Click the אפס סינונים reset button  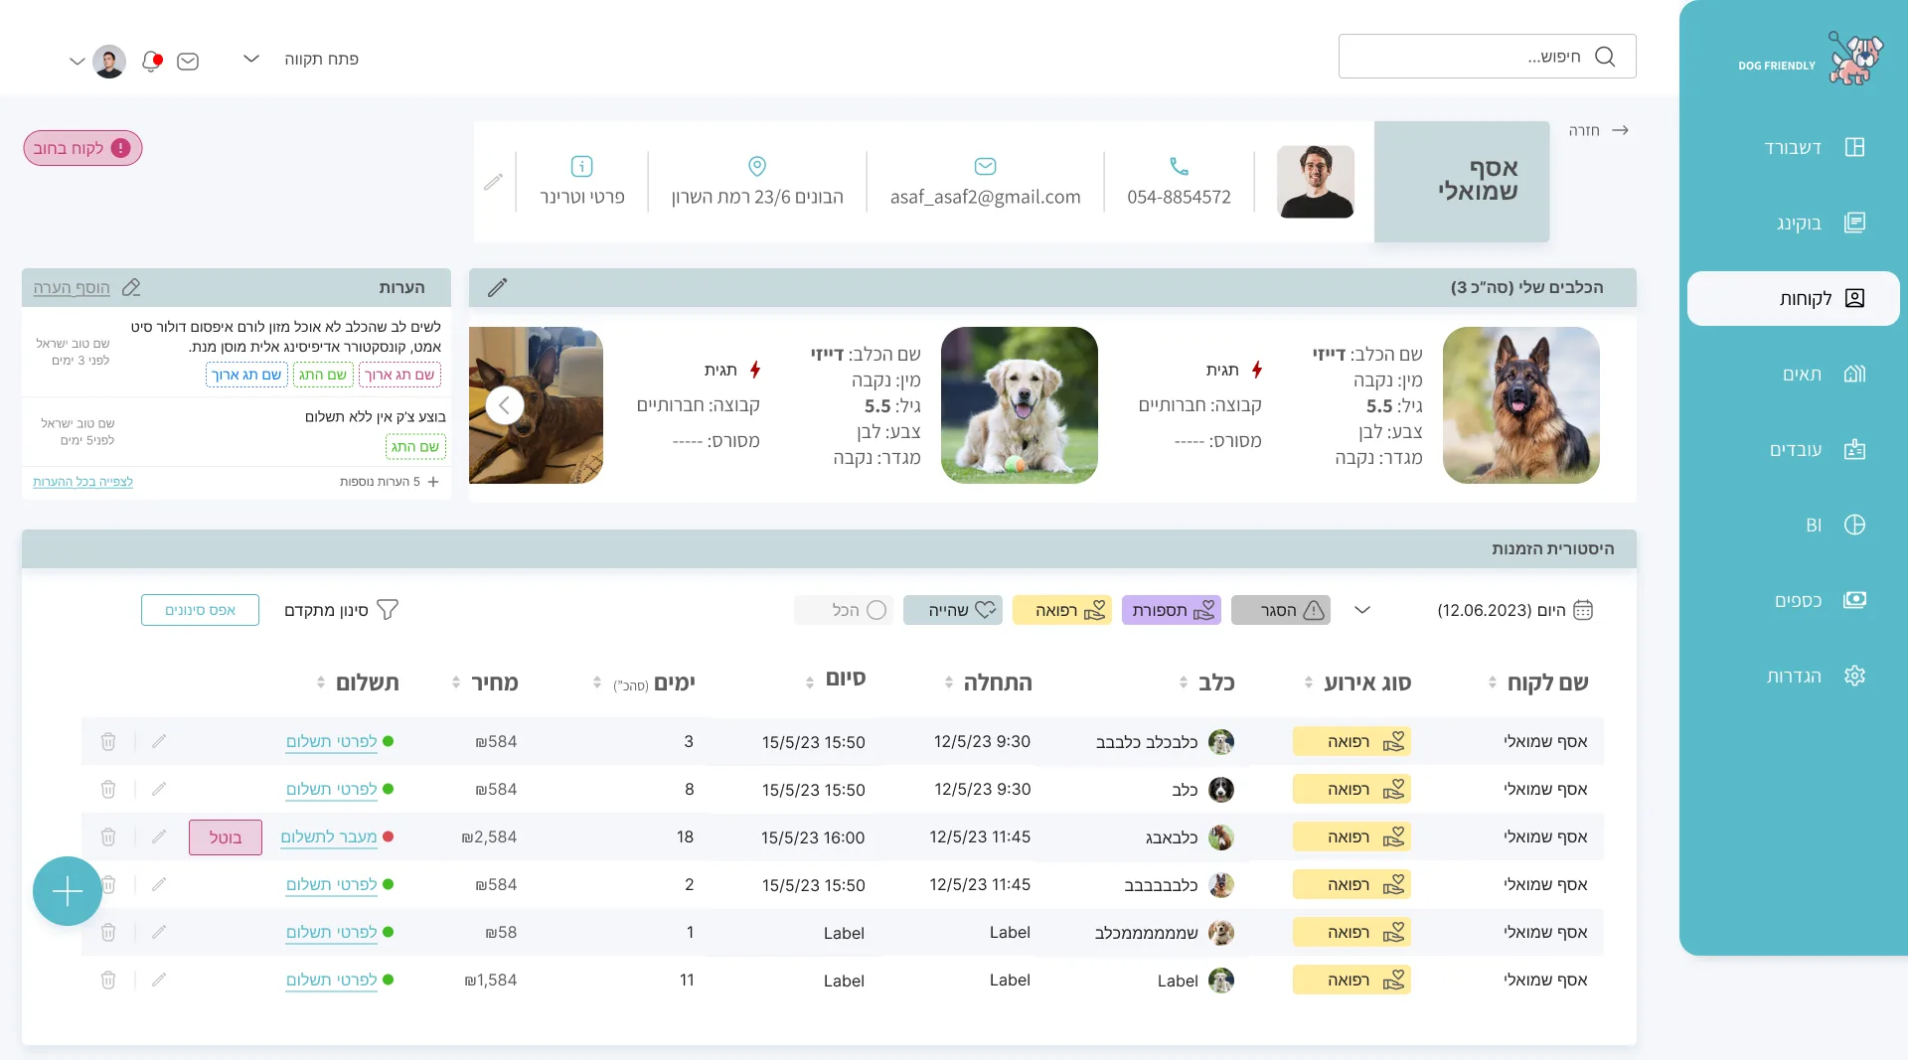click(200, 610)
